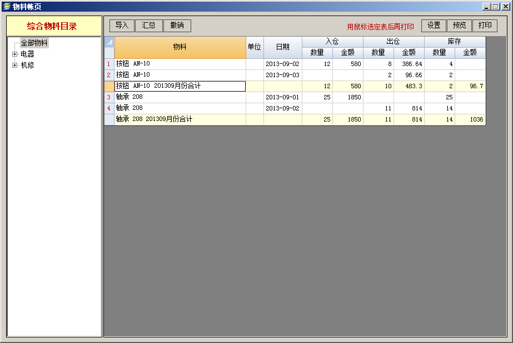Select row 4 header number
Screen dimensions: 513x343
pos(109,109)
